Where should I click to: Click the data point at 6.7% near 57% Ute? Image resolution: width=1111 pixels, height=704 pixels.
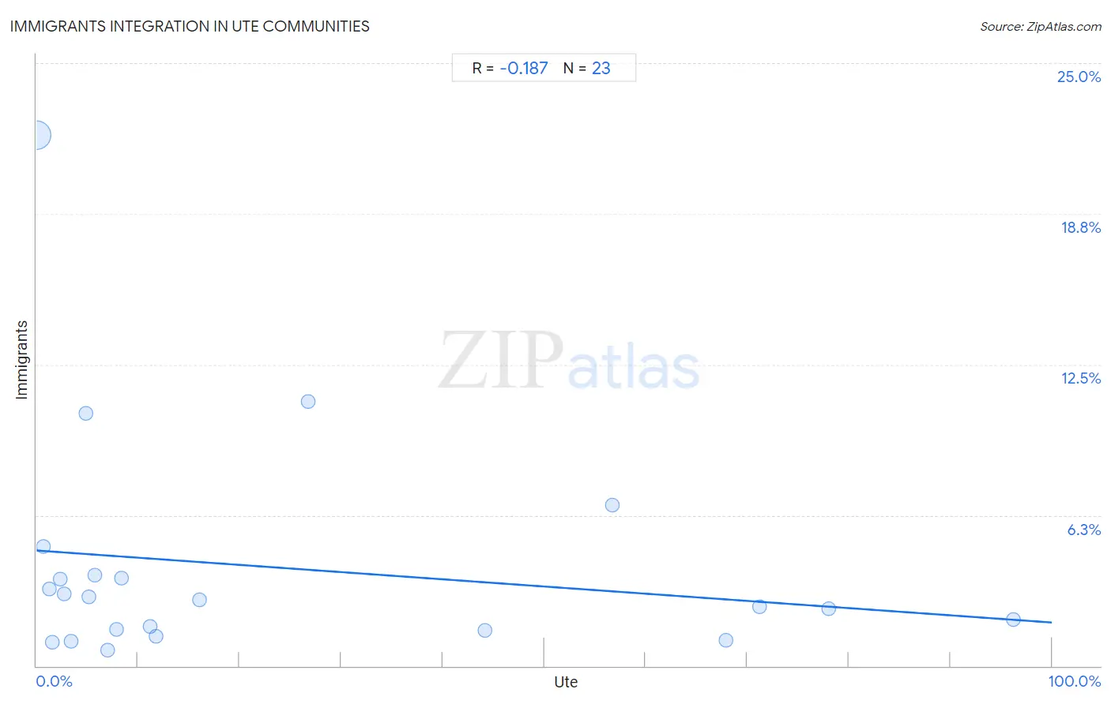pos(612,505)
